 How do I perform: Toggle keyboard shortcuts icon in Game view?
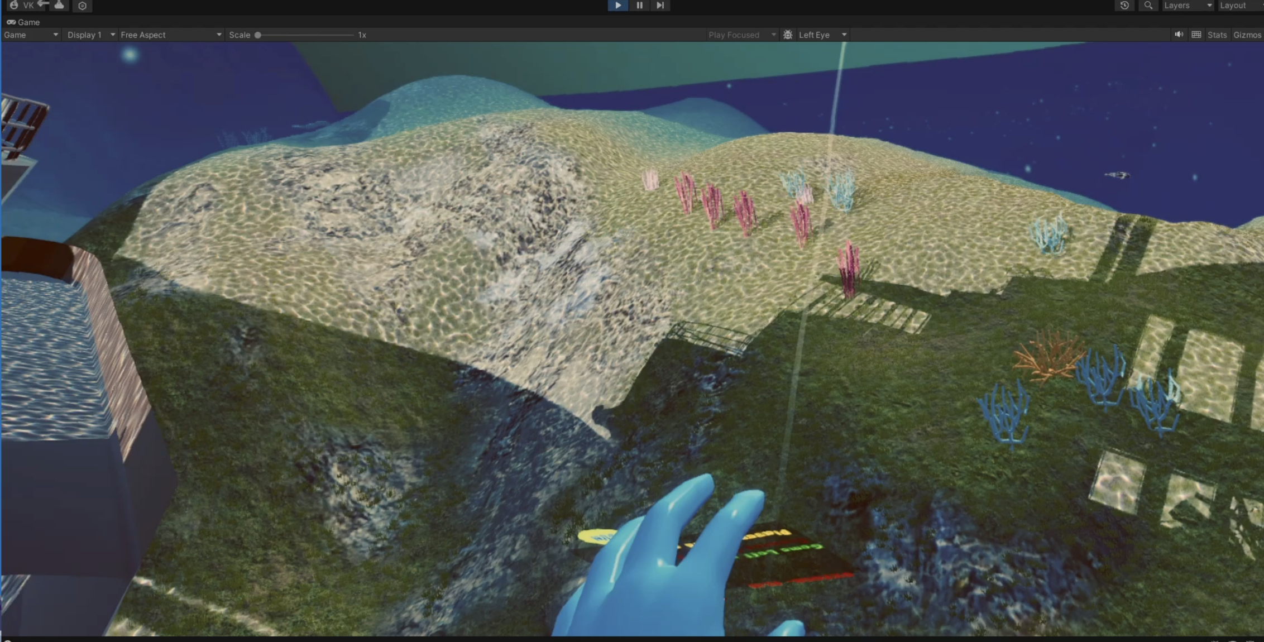(x=1196, y=35)
